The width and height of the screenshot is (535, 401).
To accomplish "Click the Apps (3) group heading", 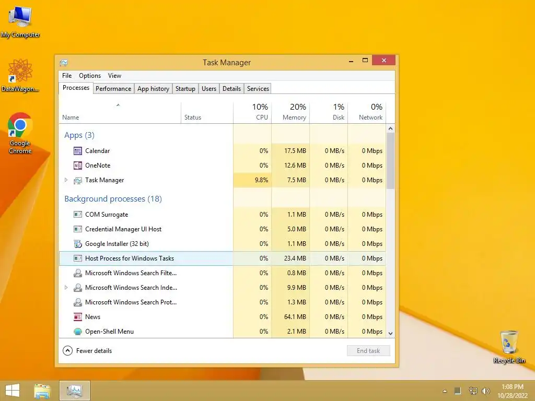I will pyautogui.click(x=79, y=135).
